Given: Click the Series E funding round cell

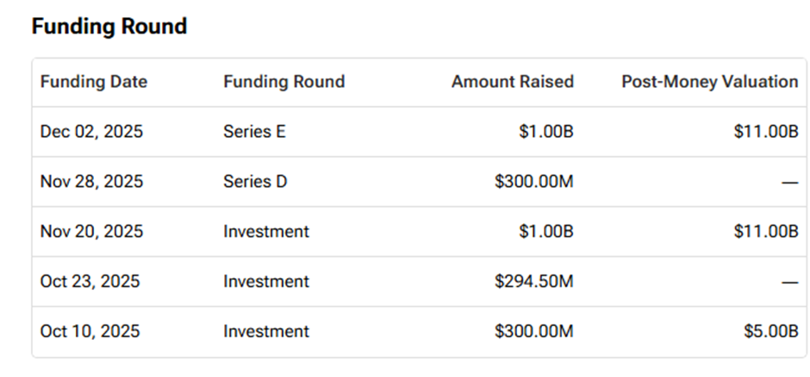Looking at the screenshot, I should [x=254, y=132].
